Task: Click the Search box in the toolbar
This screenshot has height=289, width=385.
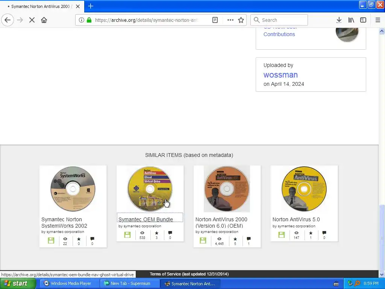Action: pyautogui.click(x=279, y=20)
